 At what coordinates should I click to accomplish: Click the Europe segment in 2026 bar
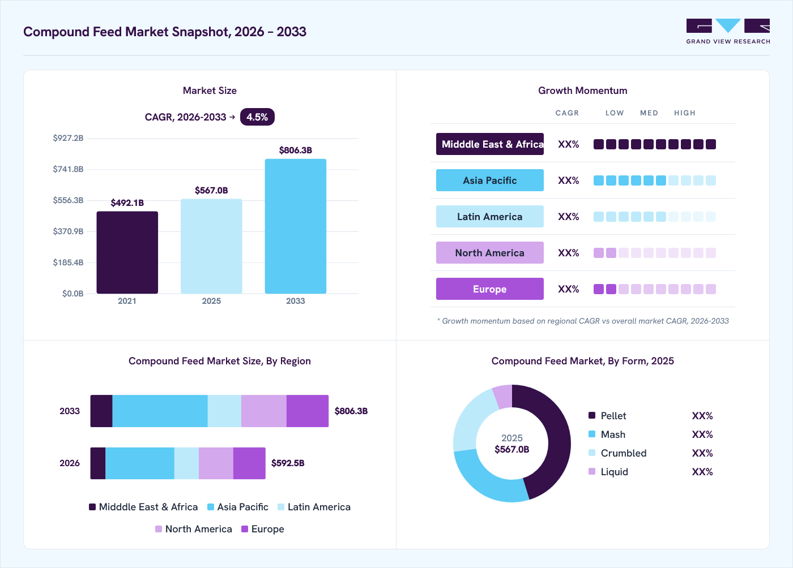coord(249,463)
